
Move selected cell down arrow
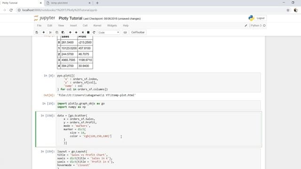76,32
